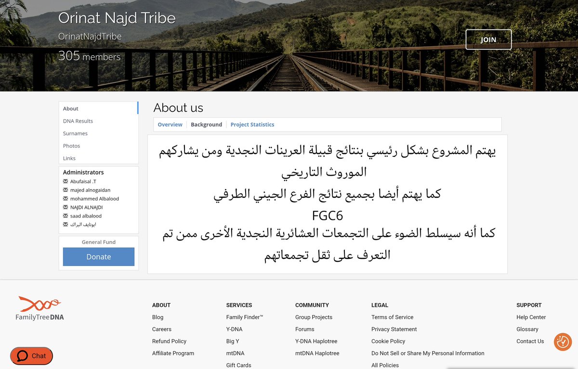Open the mtDNA services link
578x369 pixels.
click(x=235, y=354)
